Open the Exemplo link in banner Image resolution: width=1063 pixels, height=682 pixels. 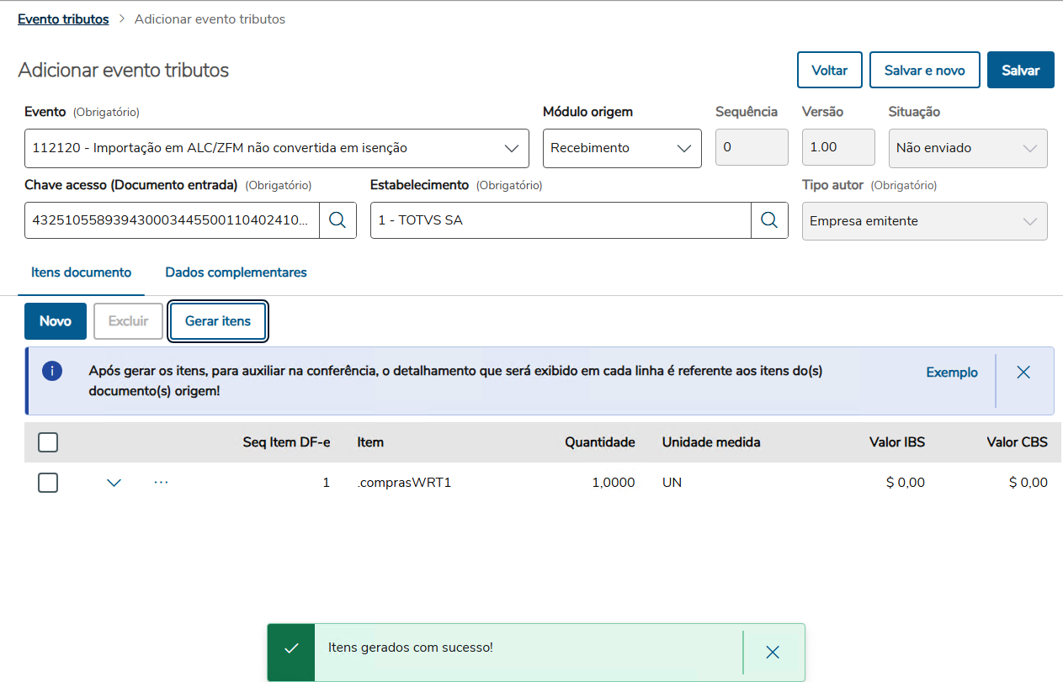click(x=952, y=373)
